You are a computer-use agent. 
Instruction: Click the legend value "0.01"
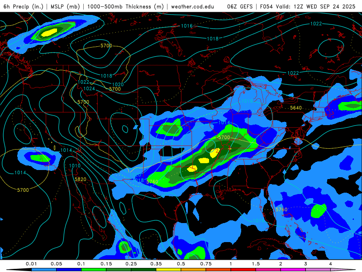coord(31,264)
